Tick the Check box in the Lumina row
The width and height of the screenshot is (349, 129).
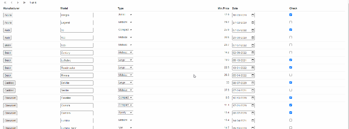point(291,120)
